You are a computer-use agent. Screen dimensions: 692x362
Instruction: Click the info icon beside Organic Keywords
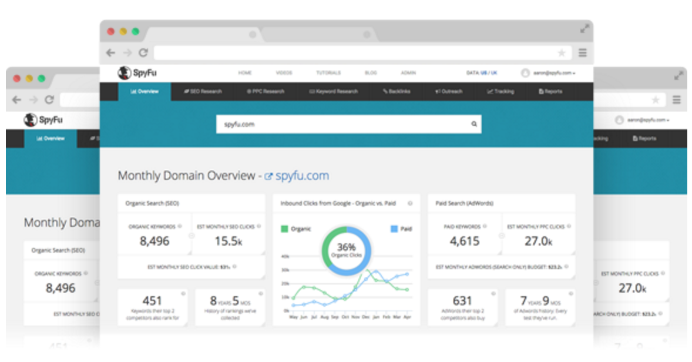tap(180, 226)
